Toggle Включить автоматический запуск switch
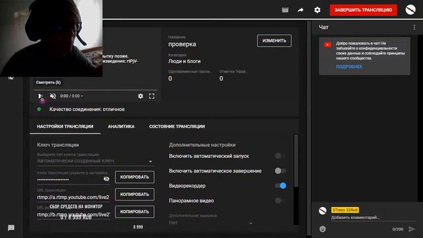 coord(280,156)
